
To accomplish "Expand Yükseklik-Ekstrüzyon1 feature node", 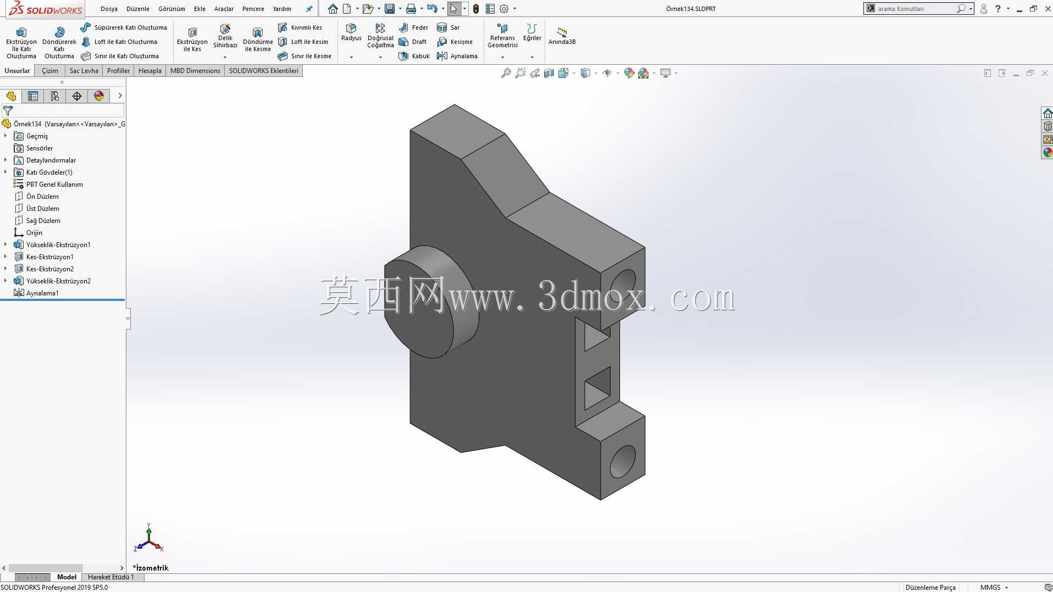I will coord(5,244).
